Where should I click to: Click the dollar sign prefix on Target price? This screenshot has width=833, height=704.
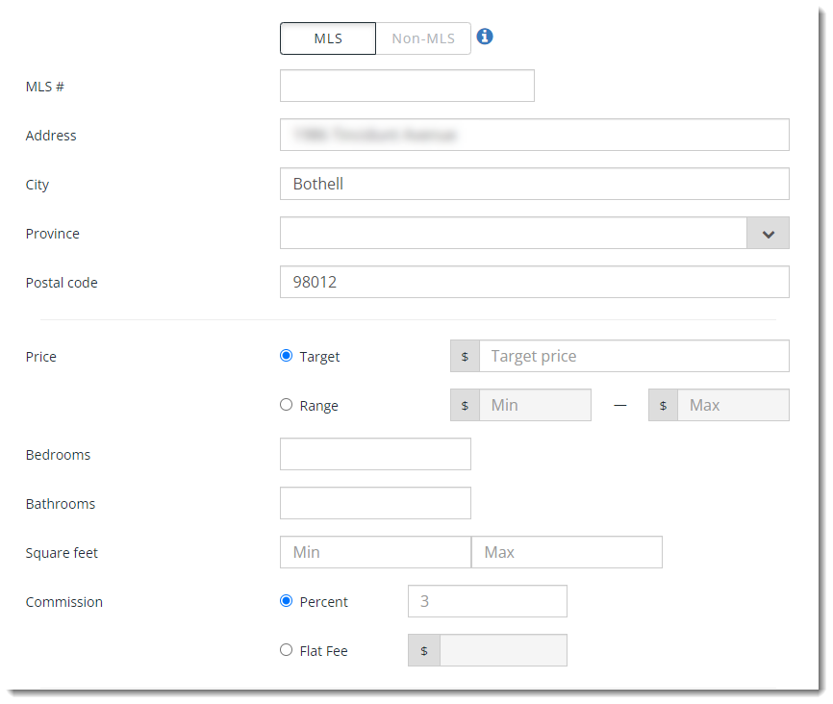(x=465, y=356)
